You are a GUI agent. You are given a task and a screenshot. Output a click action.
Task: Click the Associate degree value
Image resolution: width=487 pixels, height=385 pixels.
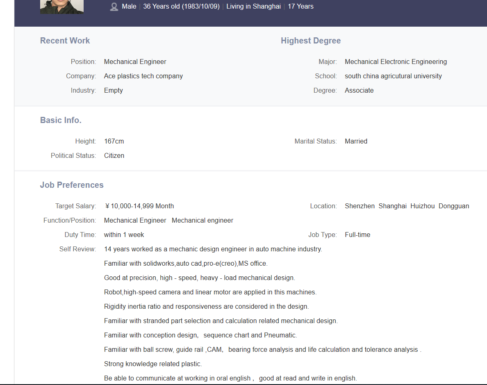[x=359, y=90]
